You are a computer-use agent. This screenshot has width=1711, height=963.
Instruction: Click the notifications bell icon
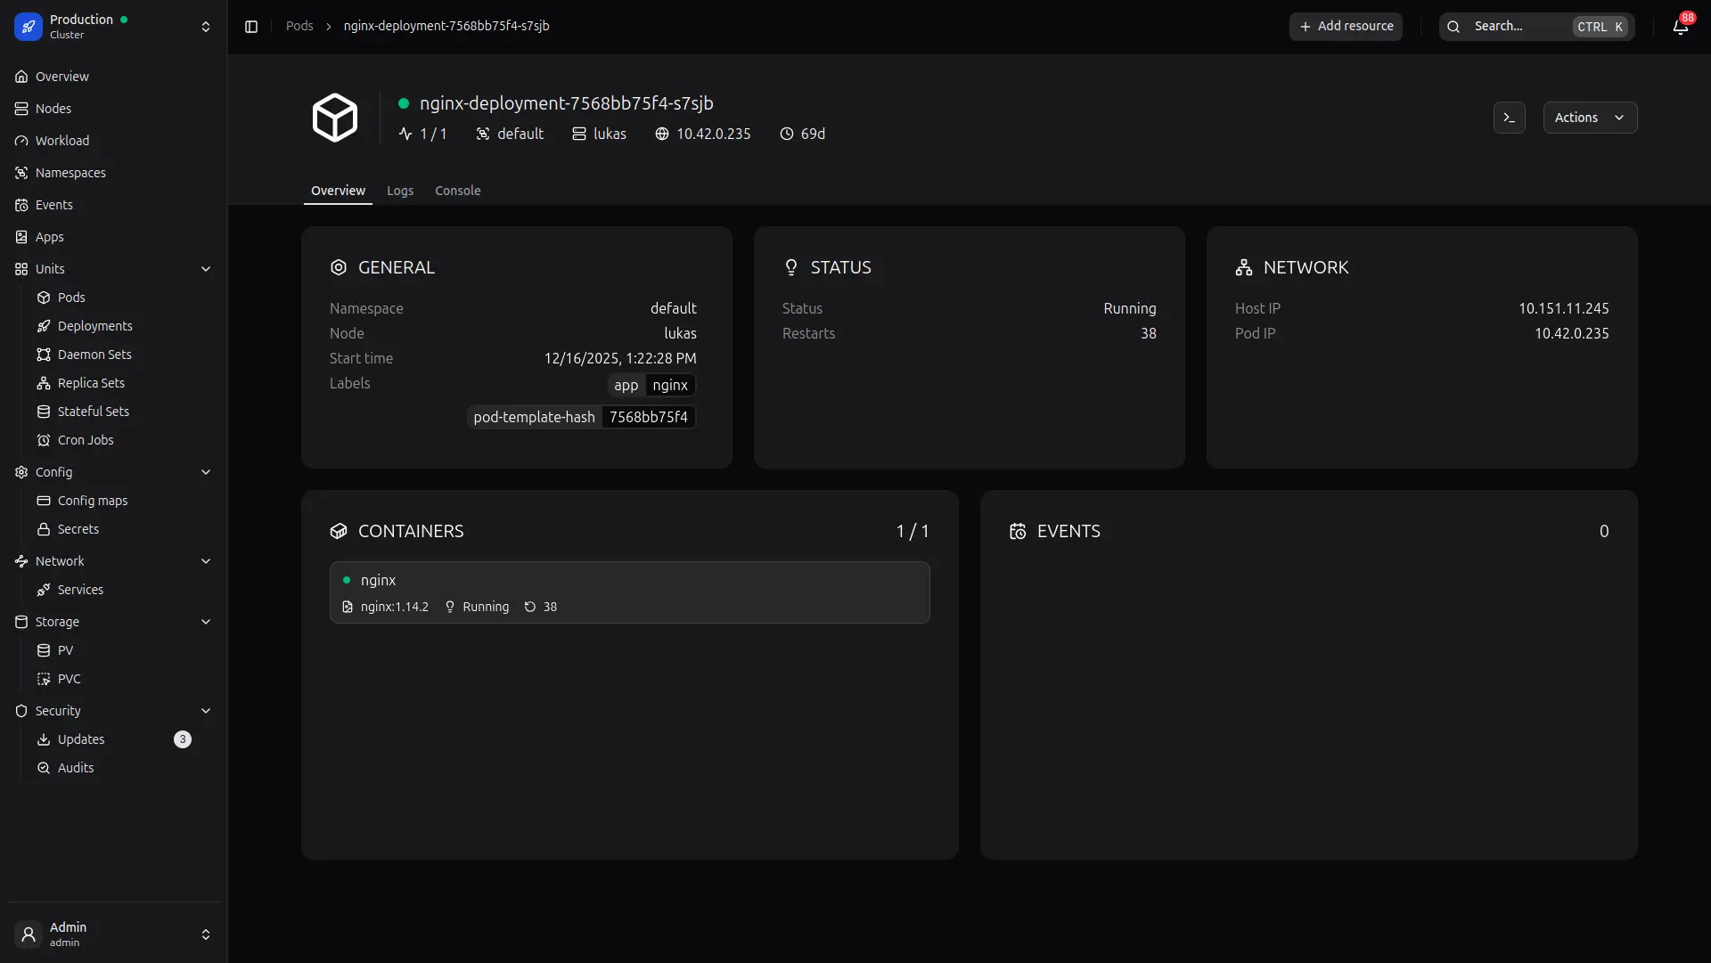point(1680,27)
